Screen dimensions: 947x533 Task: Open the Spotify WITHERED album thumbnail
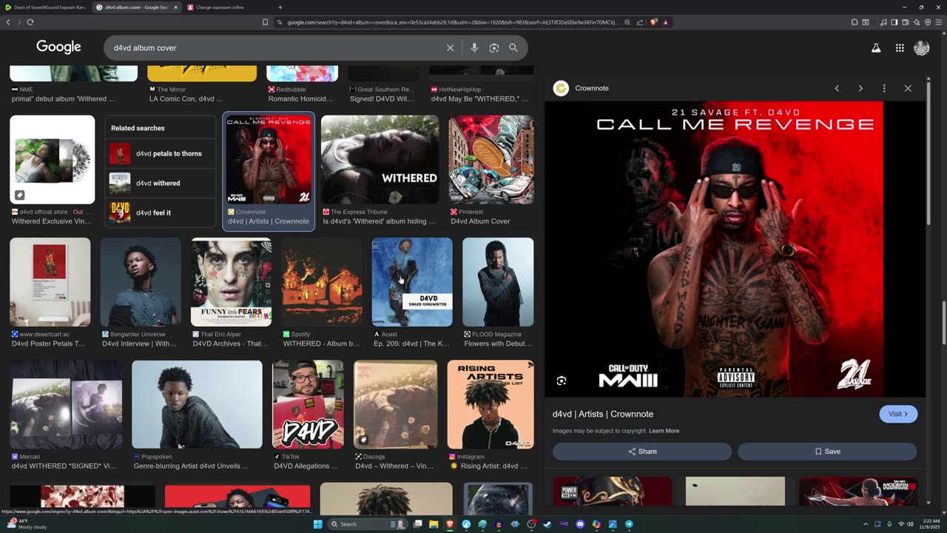coord(322,282)
